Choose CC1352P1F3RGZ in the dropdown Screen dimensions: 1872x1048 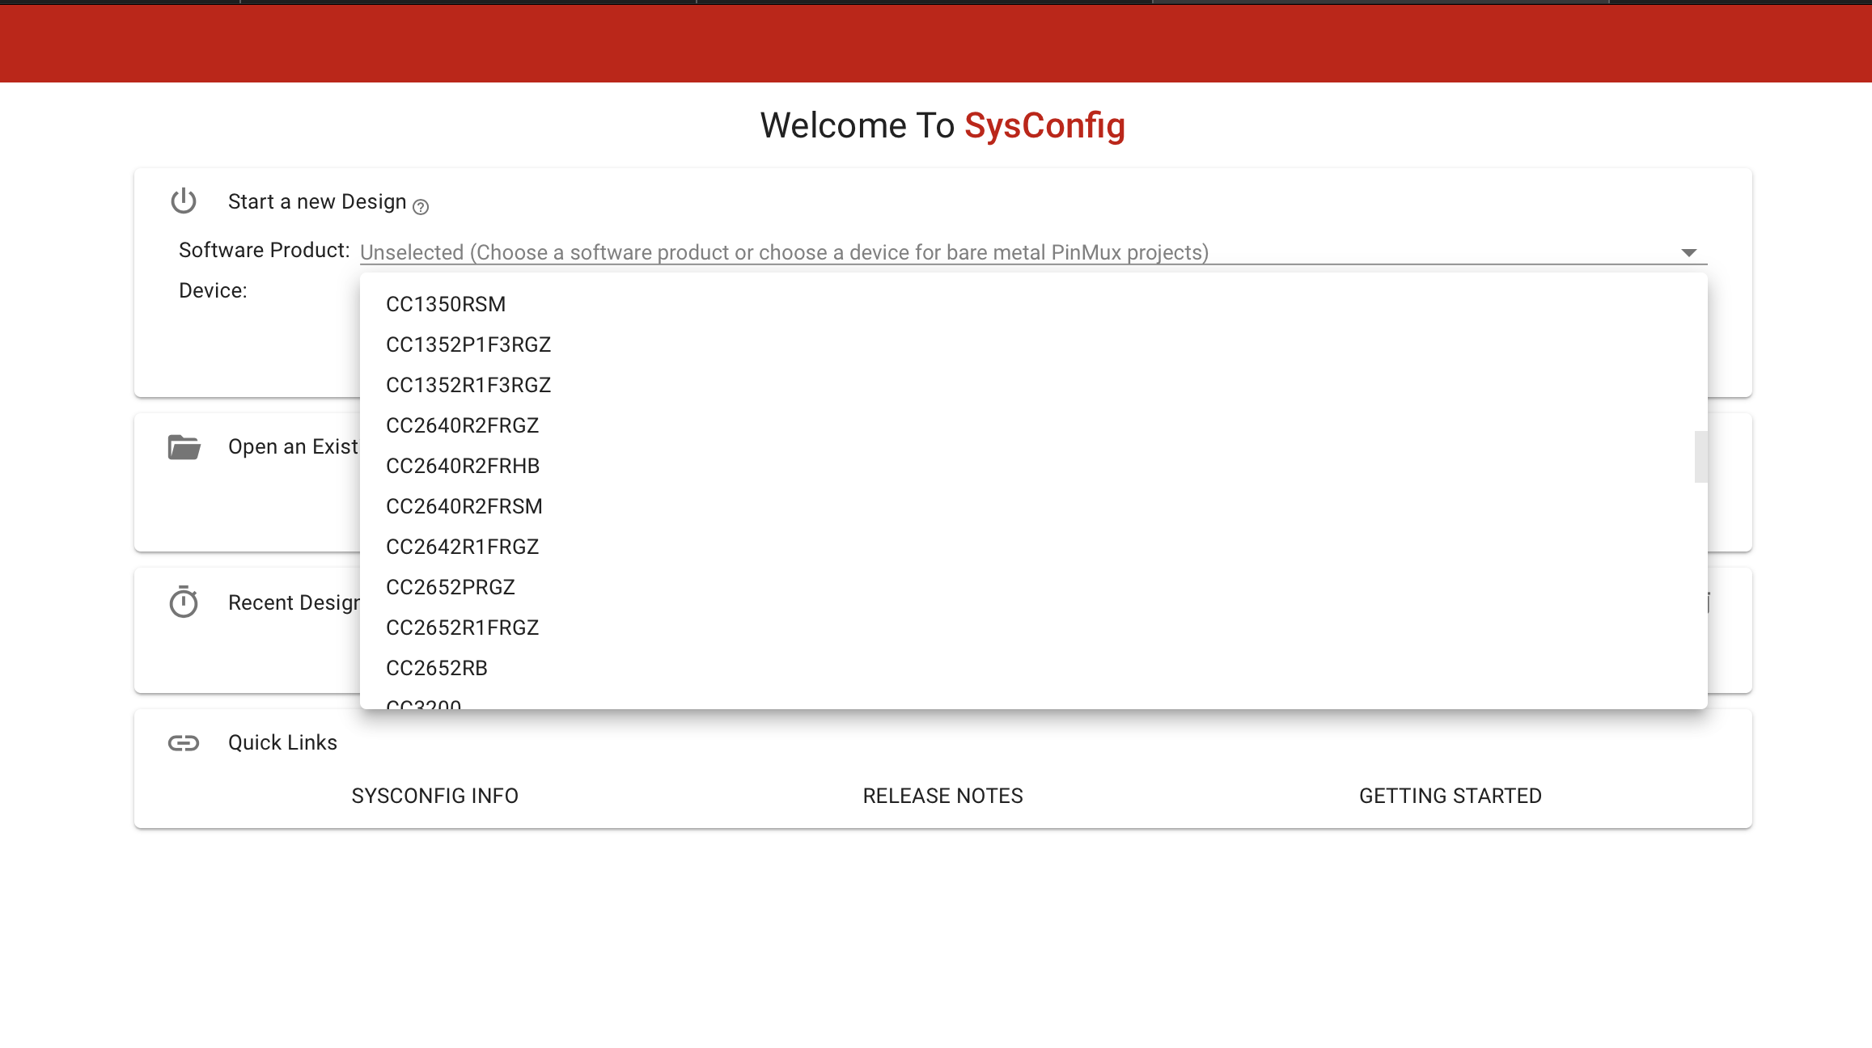(468, 344)
